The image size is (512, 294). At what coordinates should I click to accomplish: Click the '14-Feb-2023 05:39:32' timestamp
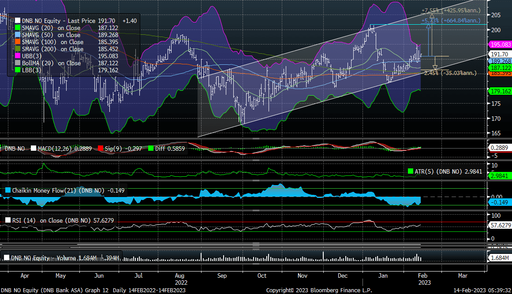click(x=482, y=290)
